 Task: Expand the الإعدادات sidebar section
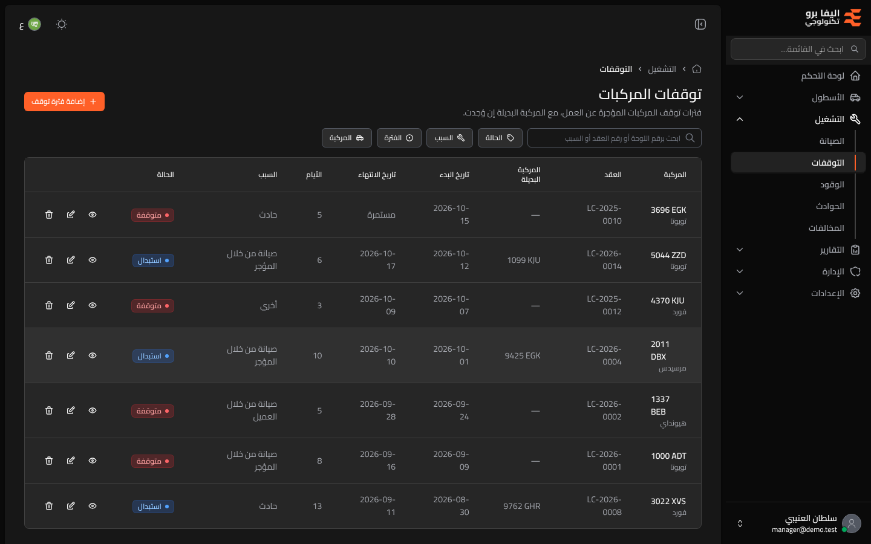(798, 293)
